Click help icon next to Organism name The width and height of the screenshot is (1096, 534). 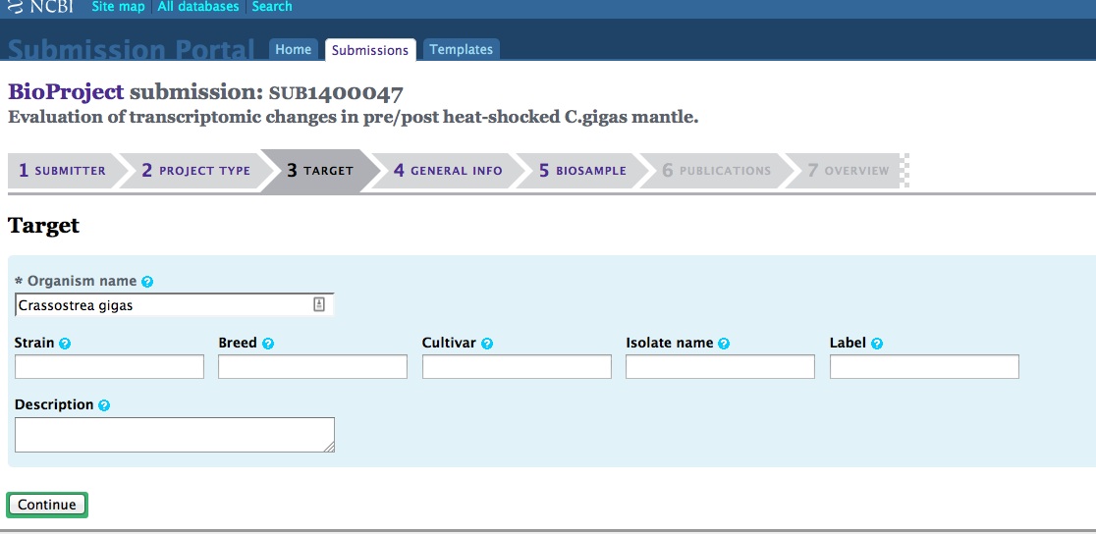point(147,282)
